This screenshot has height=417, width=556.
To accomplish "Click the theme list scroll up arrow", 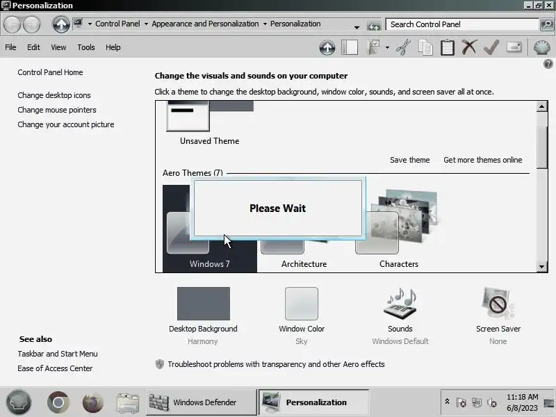I will click(x=542, y=106).
